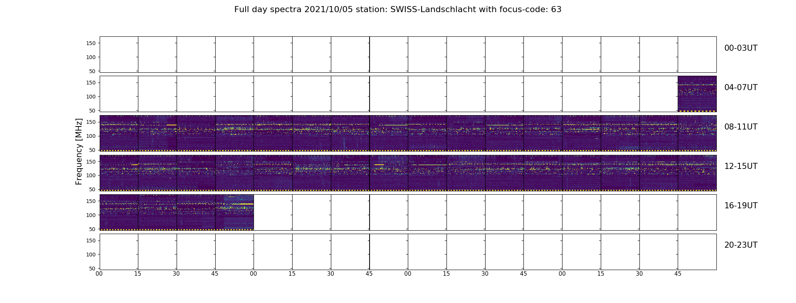Select the empty 17:00 panel in 16-19UT row
796x303 pixels.
(x=273, y=212)
